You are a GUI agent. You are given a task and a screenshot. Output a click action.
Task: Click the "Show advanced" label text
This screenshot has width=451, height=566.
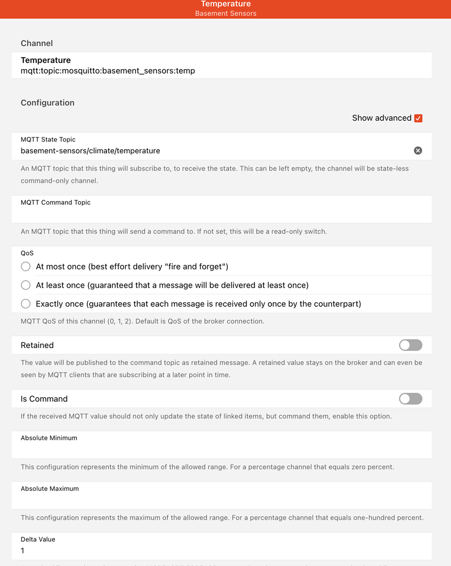381,118
